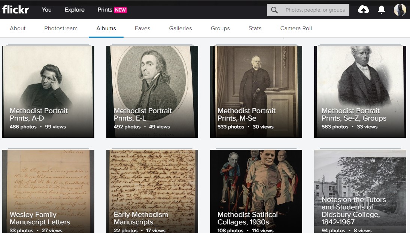The height and width of the screenshot is (233, 410).
Task: Open the You menu
Action: point(46,10)
